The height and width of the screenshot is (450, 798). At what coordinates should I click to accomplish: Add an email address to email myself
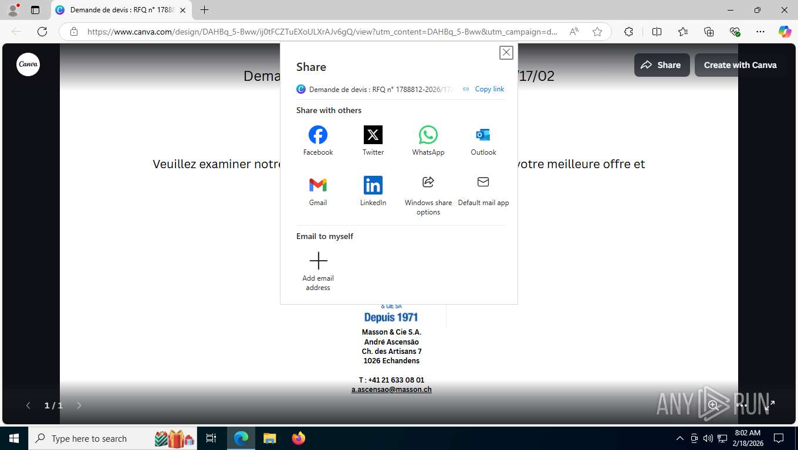318,271
